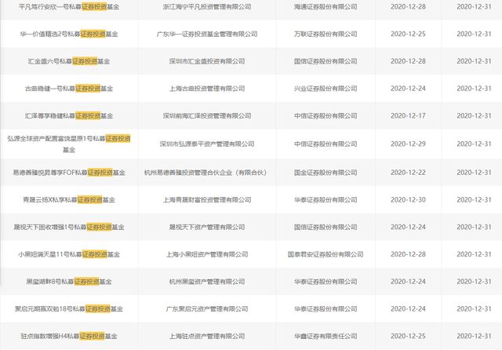This screenshot has height=350, width=502.
Task: Select custodian 兴业证券股份有限公司
Action: (x=326, y=89)
